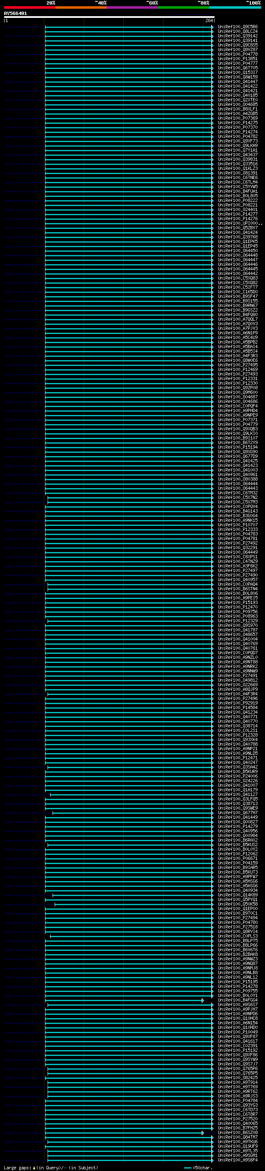Select the UniRef100_P15193 label
The image size is (265, 1171).
pyautogui.click(x=238, y=603)
